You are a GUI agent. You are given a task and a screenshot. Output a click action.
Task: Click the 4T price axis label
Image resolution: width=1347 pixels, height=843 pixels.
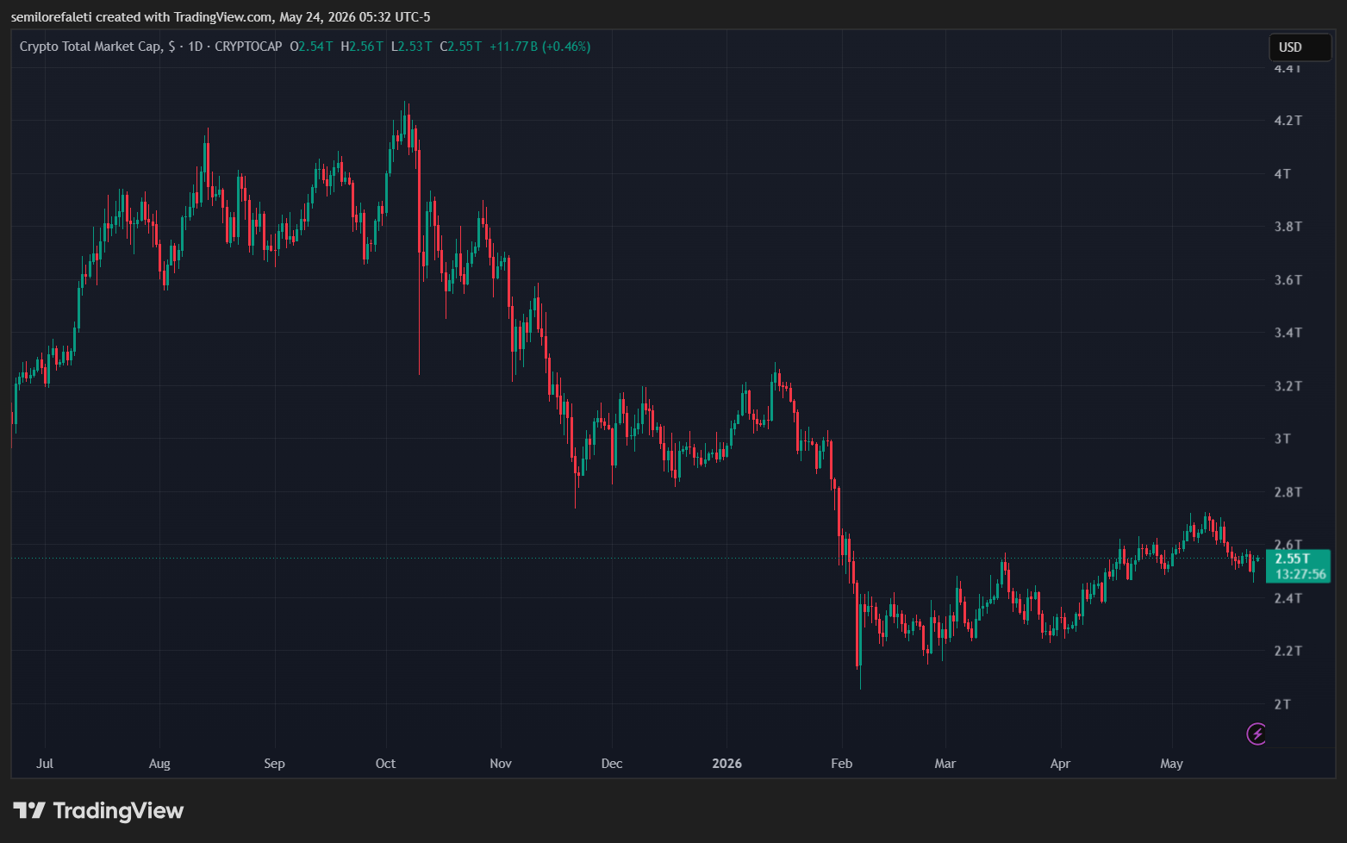click(x=1282, y=174)
